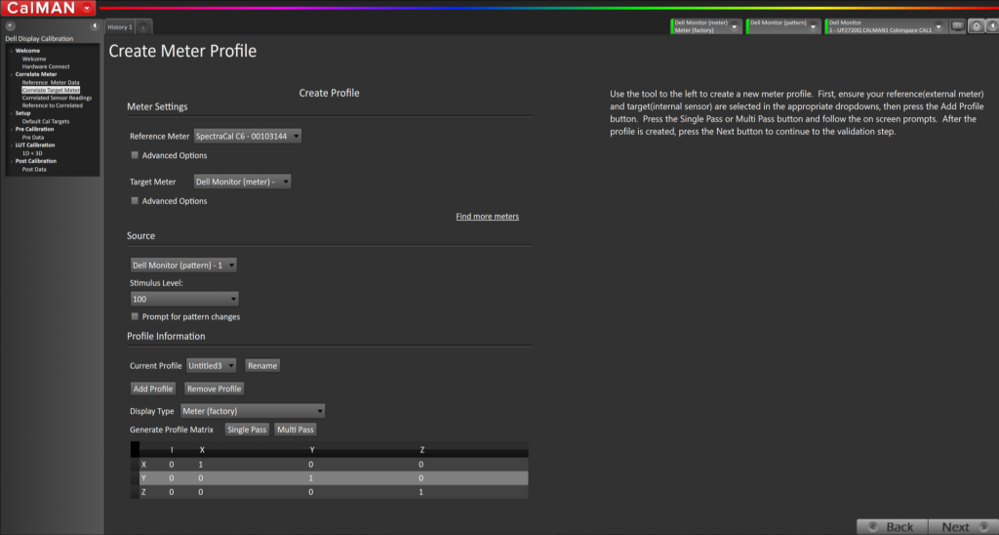Follow the Find more meters link
Screen dimensions: 999x535
(x=487, y=216)
